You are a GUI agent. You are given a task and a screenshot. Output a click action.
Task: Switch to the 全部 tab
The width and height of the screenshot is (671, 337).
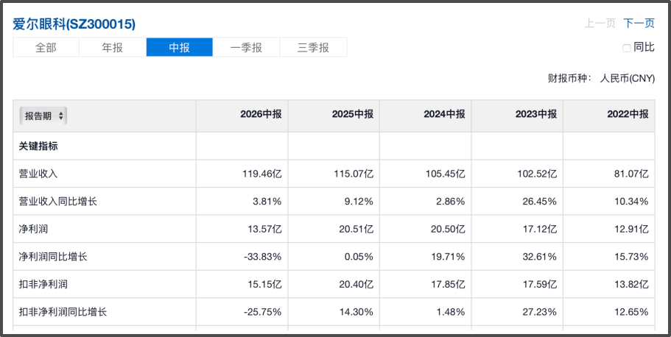coord(46,48)
